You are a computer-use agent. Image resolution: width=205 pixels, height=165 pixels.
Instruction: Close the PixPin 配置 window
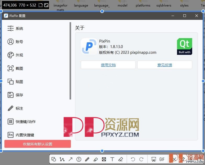(x=197, y=16)
